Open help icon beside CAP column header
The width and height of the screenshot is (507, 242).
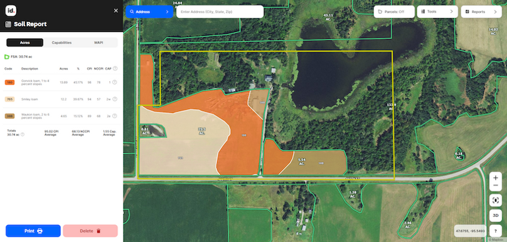click(115, 68)
